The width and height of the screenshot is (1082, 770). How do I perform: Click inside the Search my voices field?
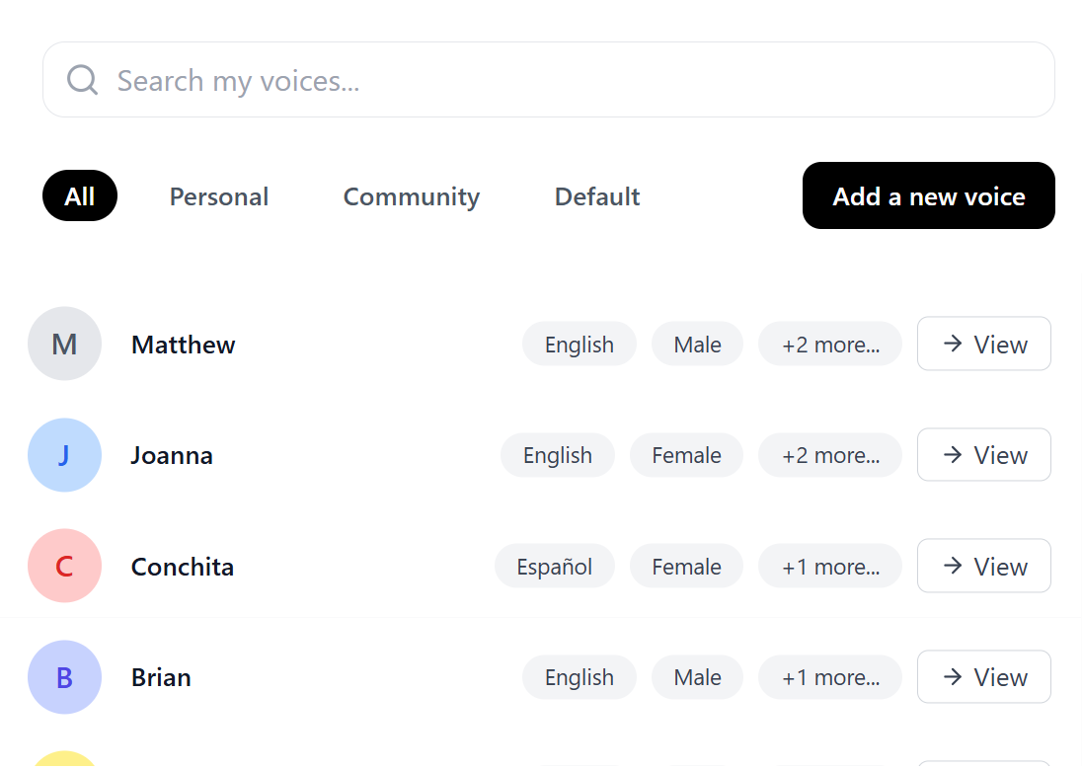pos(395,79)
